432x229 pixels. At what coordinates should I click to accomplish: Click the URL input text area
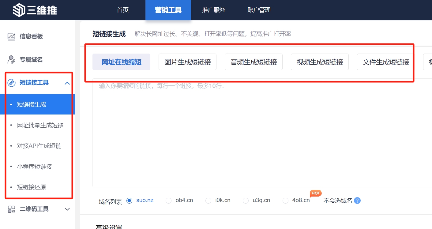[x=260, y=132]
